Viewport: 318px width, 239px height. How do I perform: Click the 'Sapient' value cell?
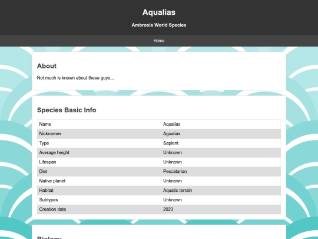pos(221,143)
